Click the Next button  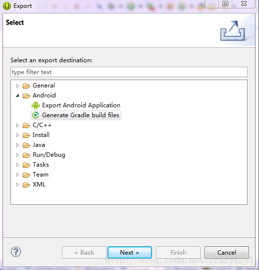tap(130, 253)
